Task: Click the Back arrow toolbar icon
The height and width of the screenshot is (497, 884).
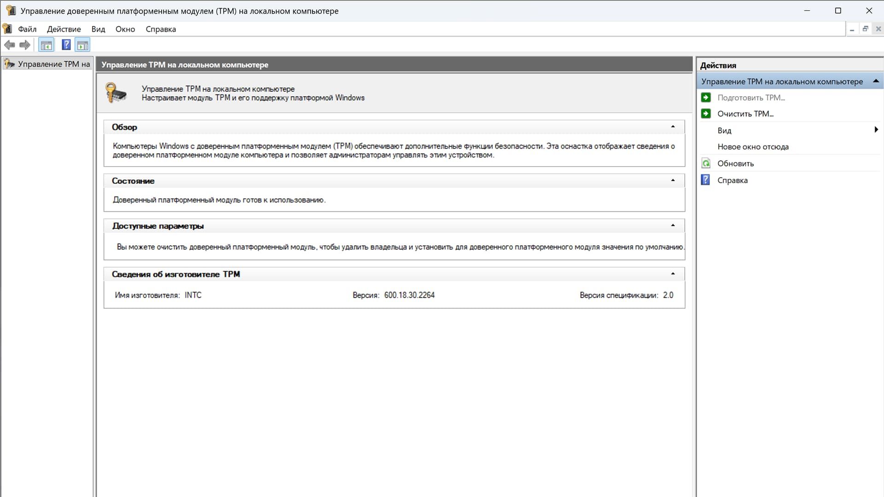Action: click(x=9, y=45)
